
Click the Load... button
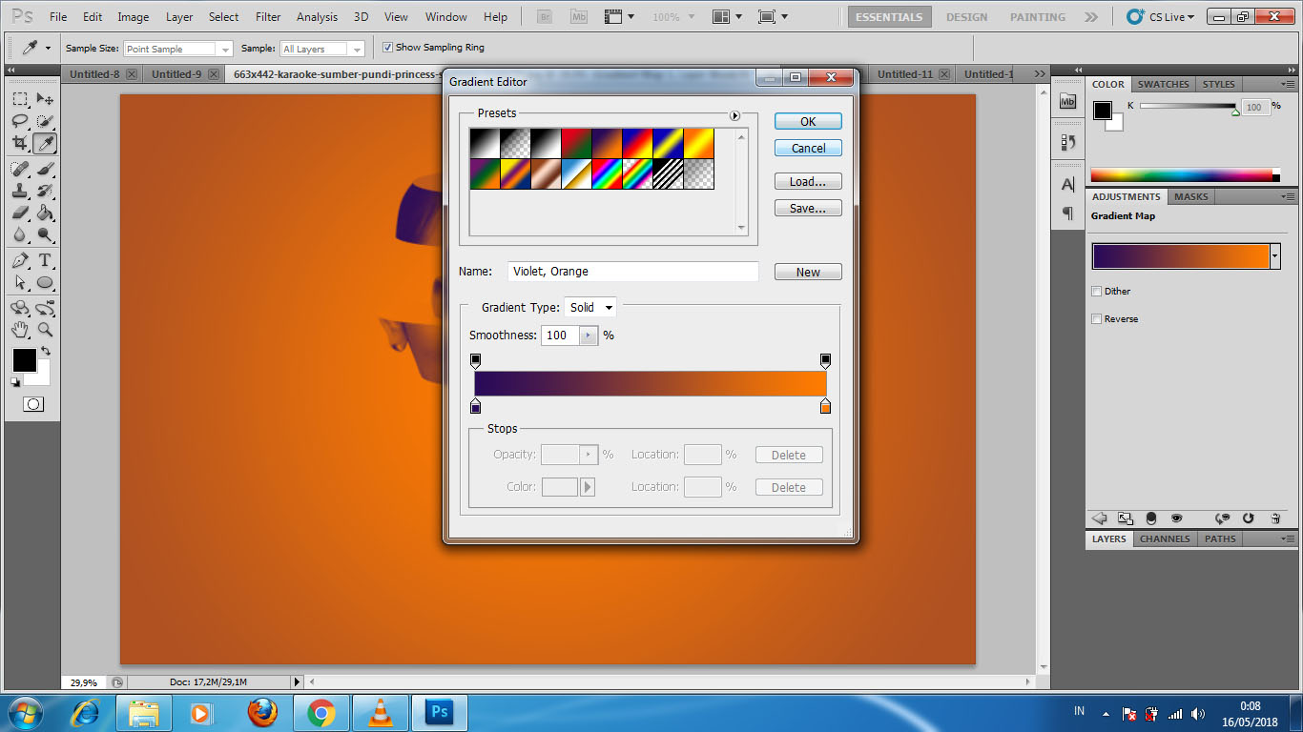coord(808,181)
